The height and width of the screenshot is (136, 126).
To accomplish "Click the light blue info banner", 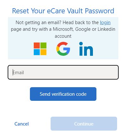I will (63, 38).
